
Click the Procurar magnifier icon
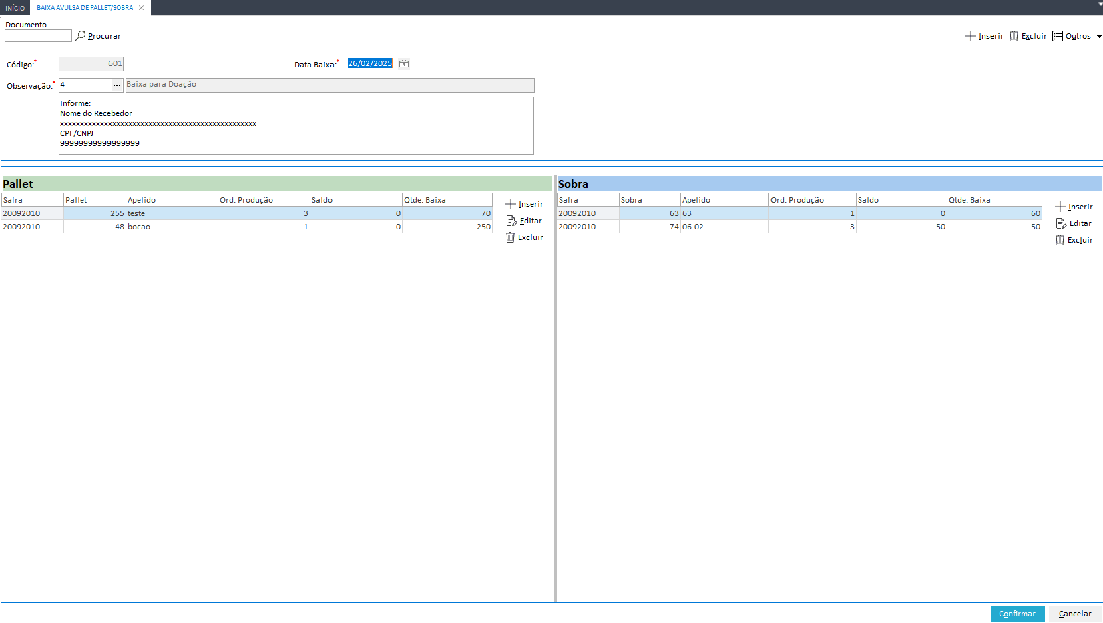click(x=80, y=35)
